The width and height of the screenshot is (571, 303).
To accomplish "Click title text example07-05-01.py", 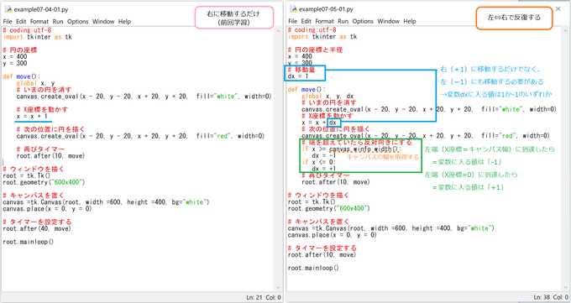I will [326, 9].
